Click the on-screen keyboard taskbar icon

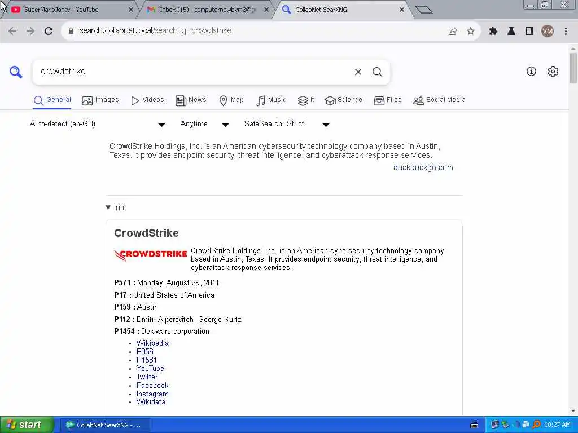coord(474,425)
